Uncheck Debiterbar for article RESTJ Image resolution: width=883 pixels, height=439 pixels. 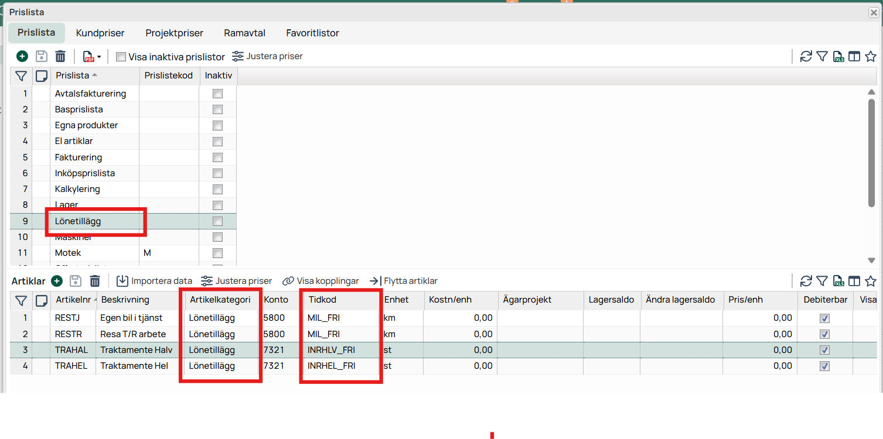click(824, 318)
